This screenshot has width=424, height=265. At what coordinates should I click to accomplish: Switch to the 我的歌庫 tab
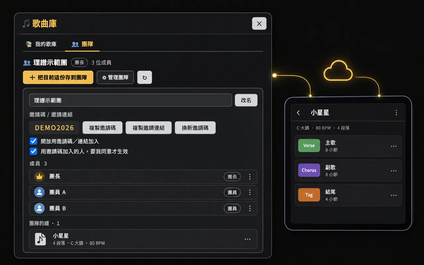coord(41,44)
